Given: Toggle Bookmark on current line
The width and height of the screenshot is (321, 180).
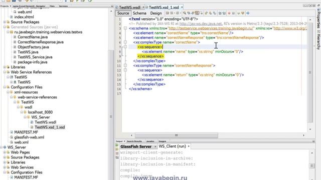Looking at the screenshot, I should coord(215,13).
